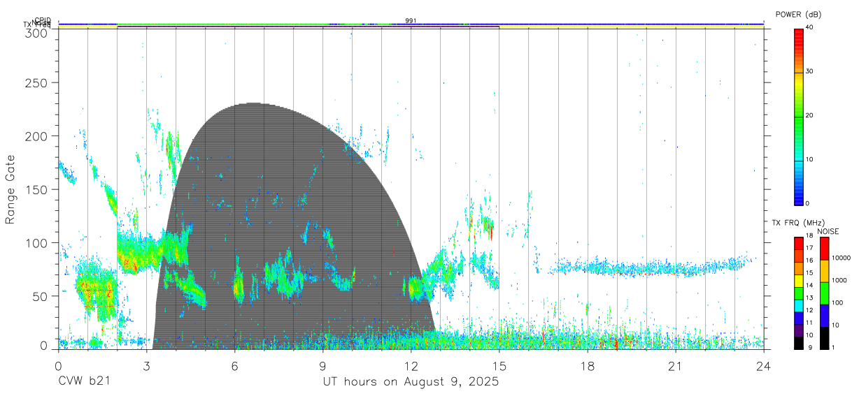This screenshot has height=396, width=859.
Task: Click the '50' tick on Range Gate axis
Action: pyautogui.click(x=41, y=296)
